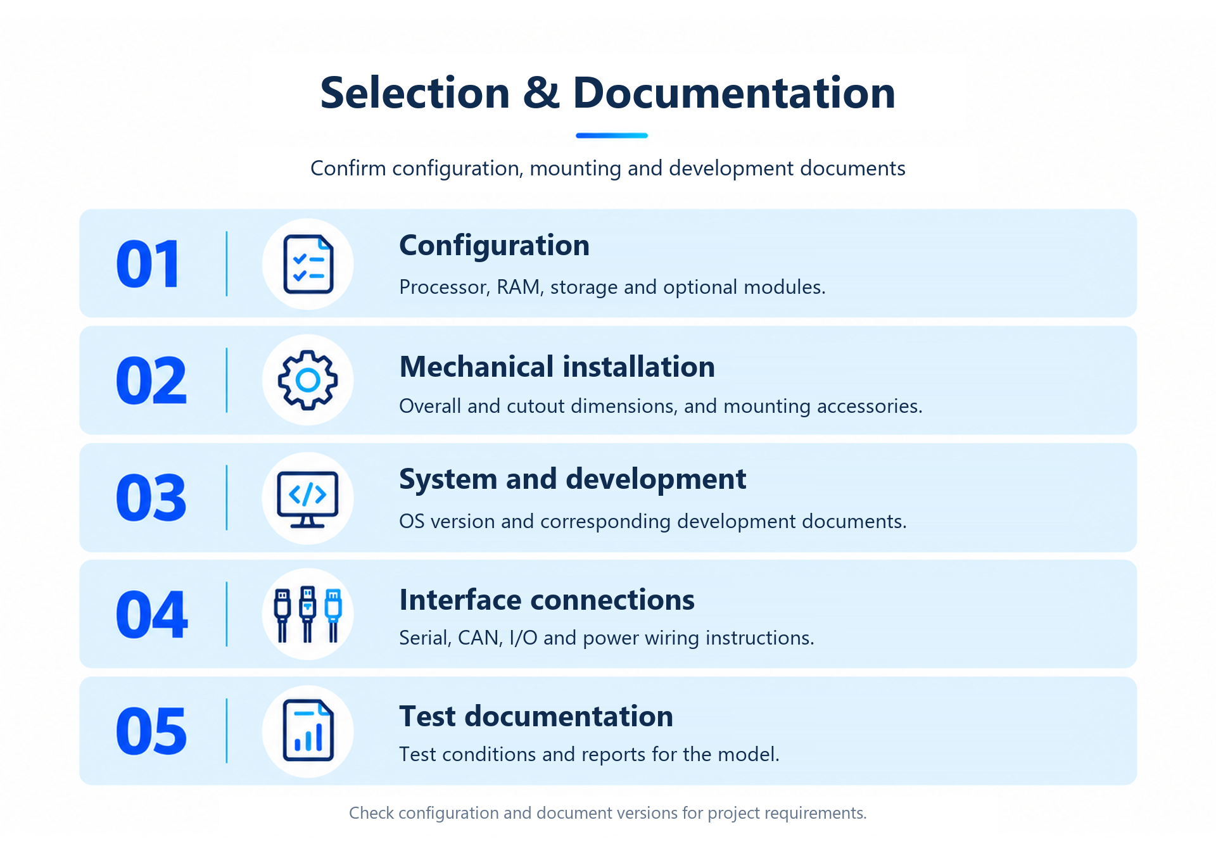Click the Interface connections heading
The height and width of the screenshot is (851, 1216).
click(547, 600)
